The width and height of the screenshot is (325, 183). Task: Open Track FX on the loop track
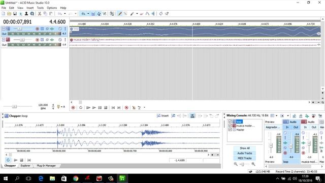click(52, 28)
